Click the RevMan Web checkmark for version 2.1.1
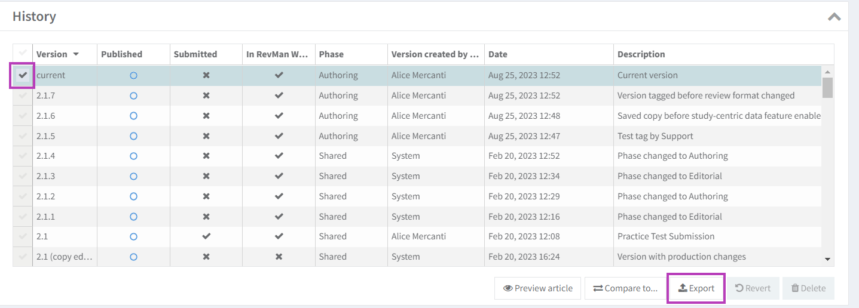The width and height of the screenshot is (859, 308). (279, 217)
